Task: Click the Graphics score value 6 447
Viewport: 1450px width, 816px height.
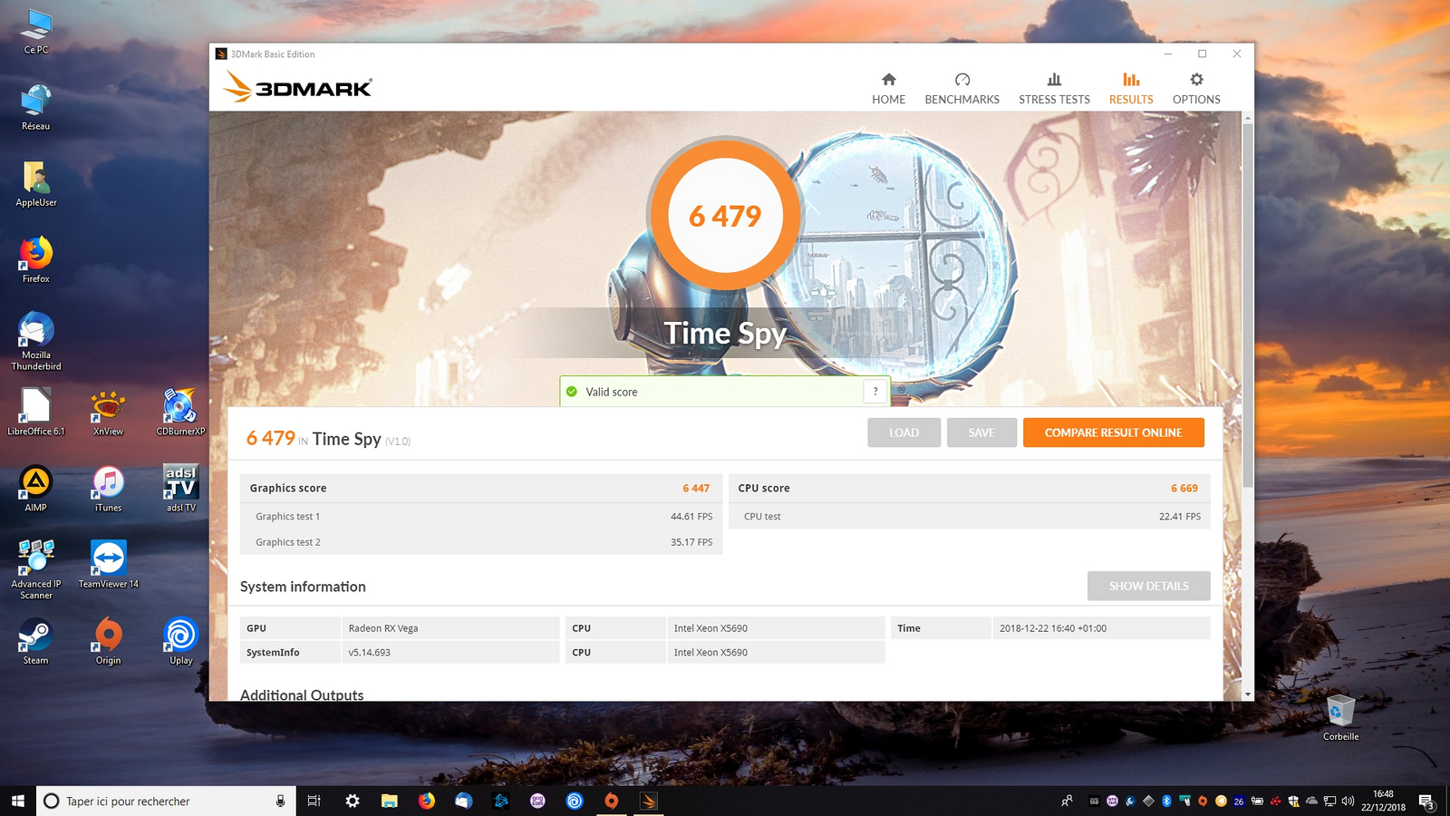Action: click(x=696, y=488)
